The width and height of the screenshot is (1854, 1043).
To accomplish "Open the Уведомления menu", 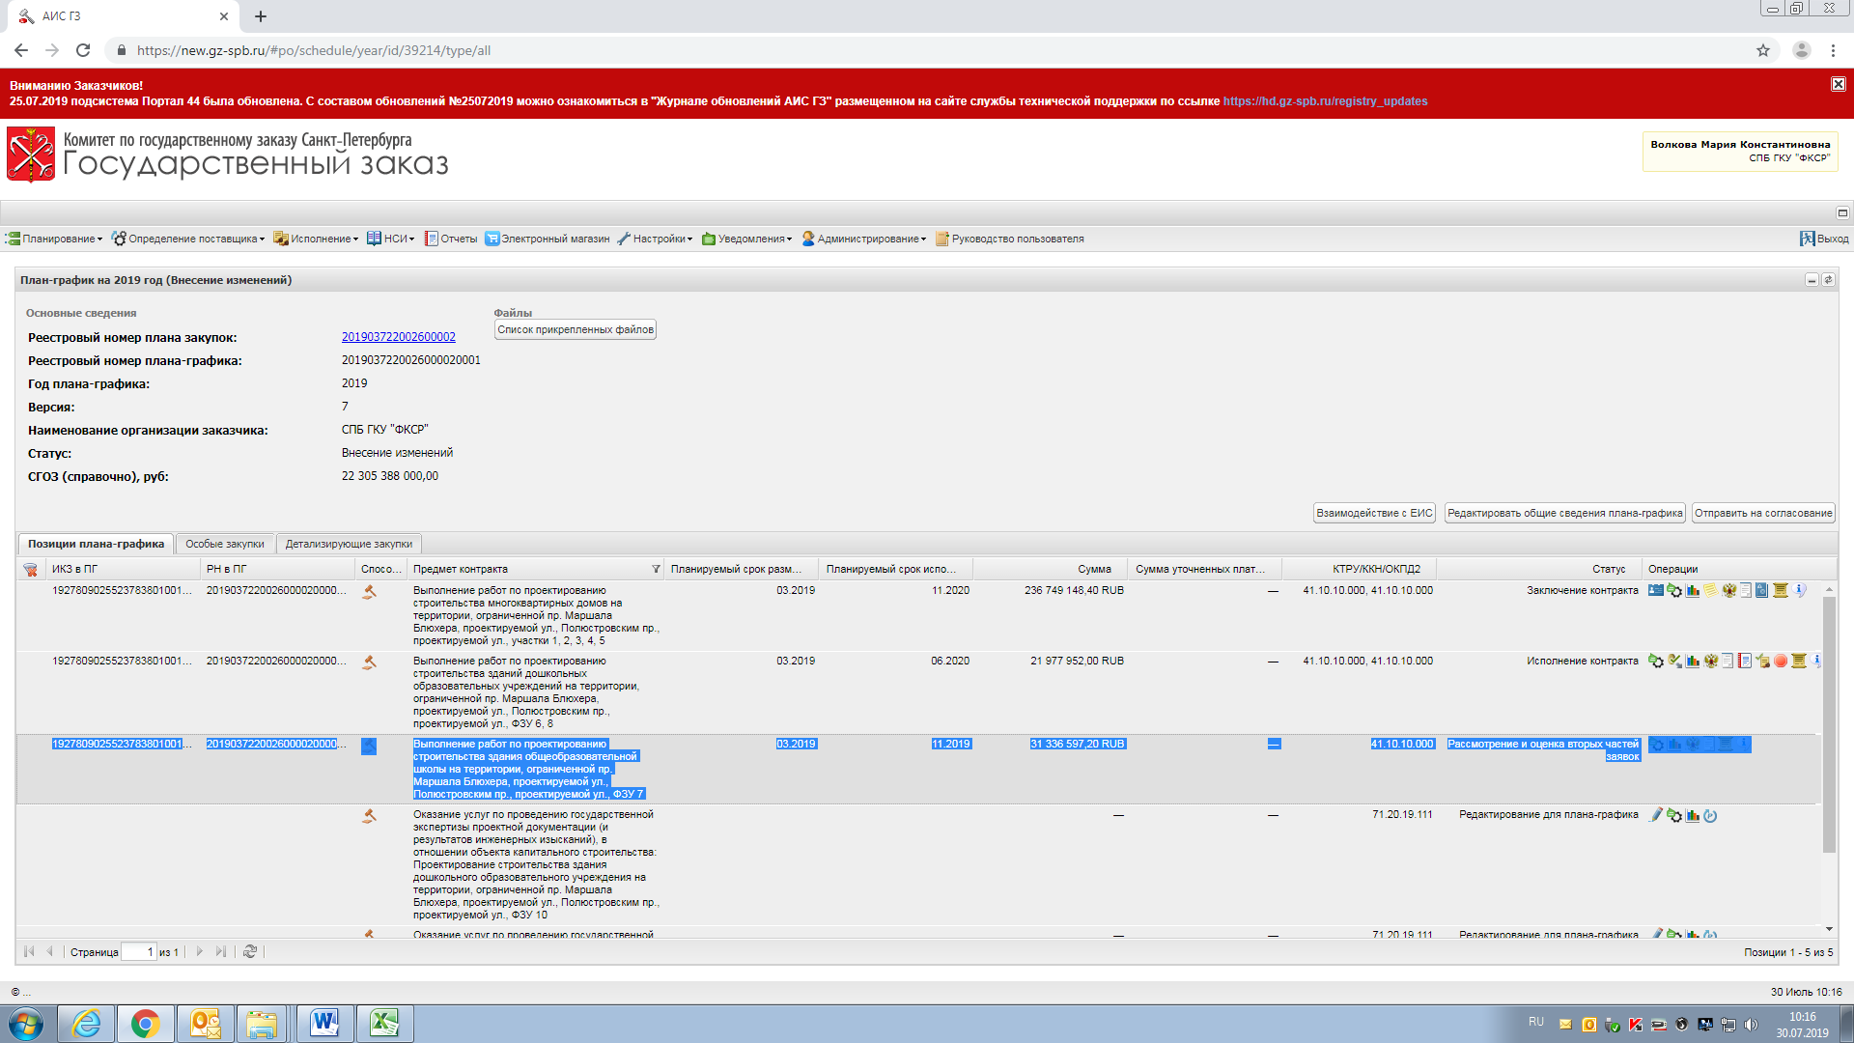I will [x=746, y=239].
